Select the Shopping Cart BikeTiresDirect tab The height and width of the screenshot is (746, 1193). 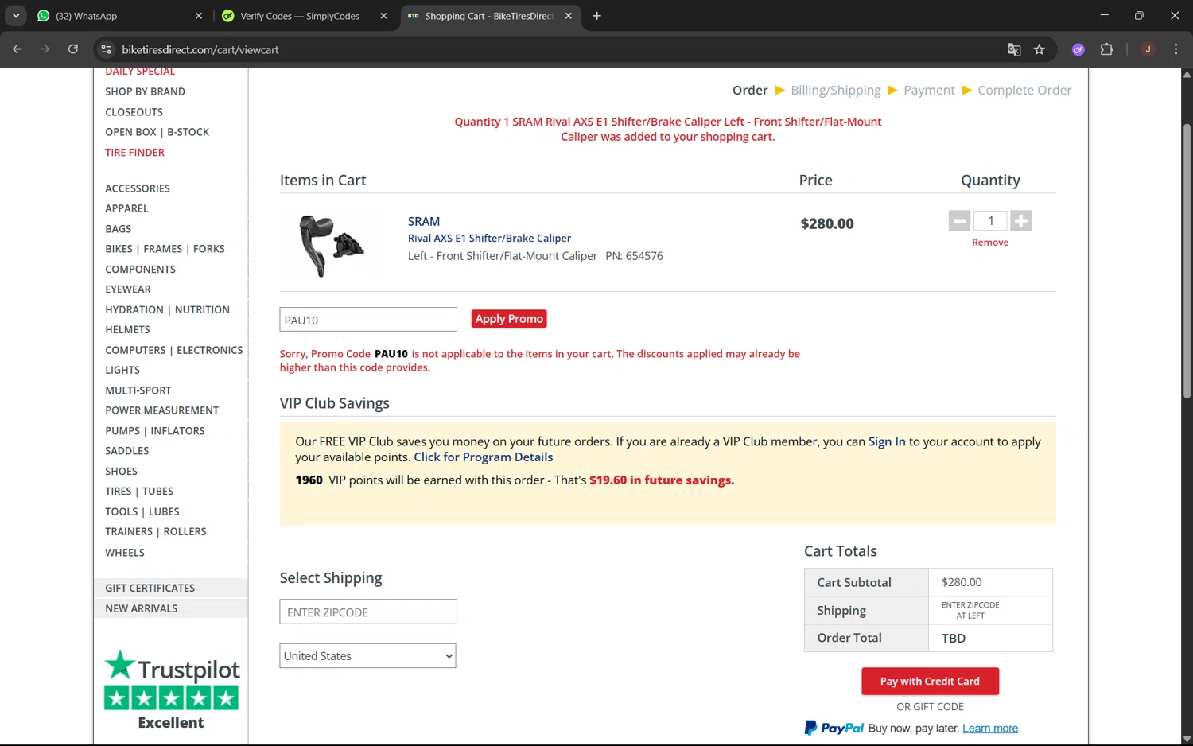tap(488, 16)
